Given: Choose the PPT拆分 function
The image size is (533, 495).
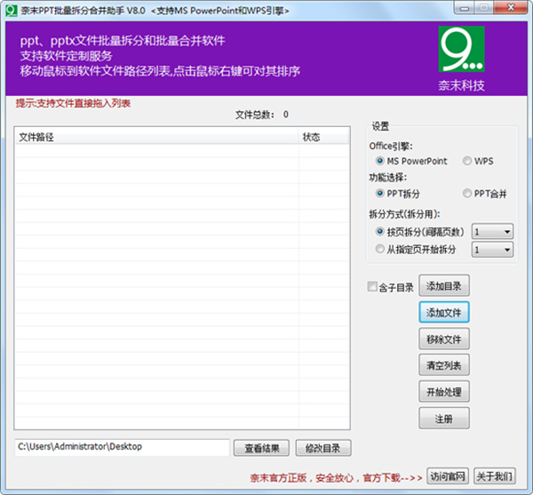Looking at the screenshot, I should tap(381, 193).
